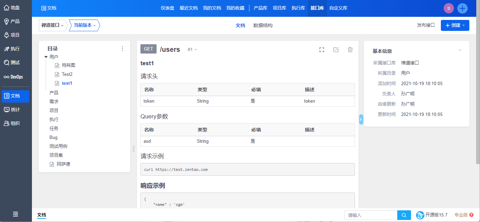Toggle the right side panel collapse handle
The width and height of the screenshot is (480, 222).
361,119
